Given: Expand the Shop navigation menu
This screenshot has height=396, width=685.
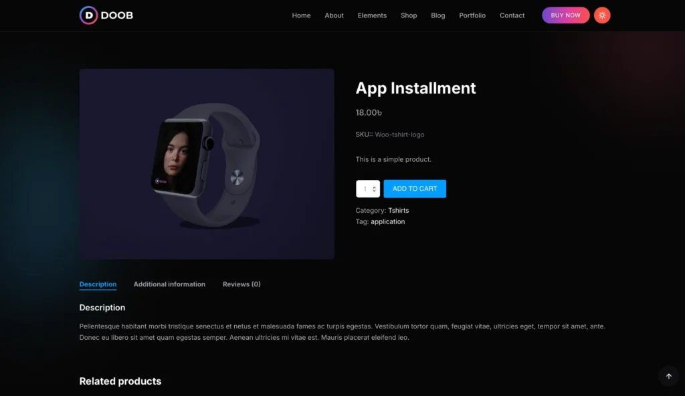Looking at the screenshot, I should pyautogui.click(x=409, y=15).
